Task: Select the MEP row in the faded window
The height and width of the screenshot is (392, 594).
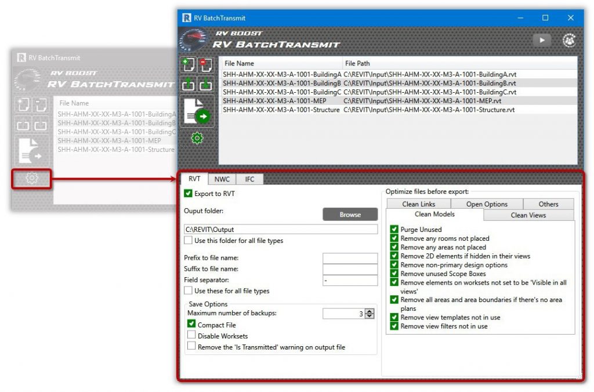Action: (116, 140)
